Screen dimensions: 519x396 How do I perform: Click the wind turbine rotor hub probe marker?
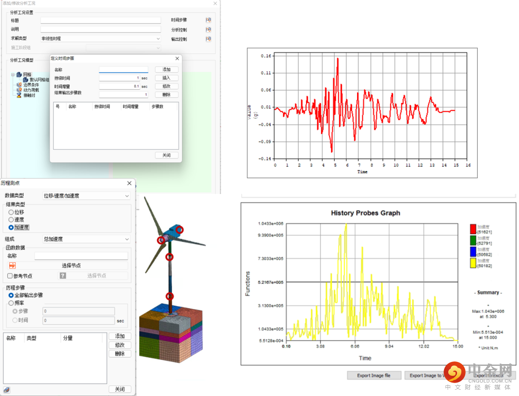[161, 240]
